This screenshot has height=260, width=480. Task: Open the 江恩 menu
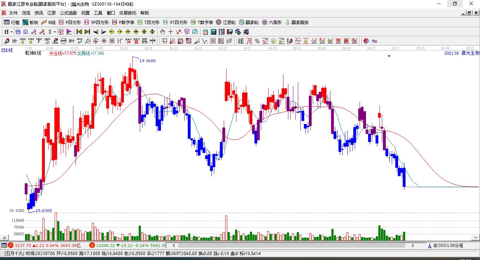click(x=52, y=13)
